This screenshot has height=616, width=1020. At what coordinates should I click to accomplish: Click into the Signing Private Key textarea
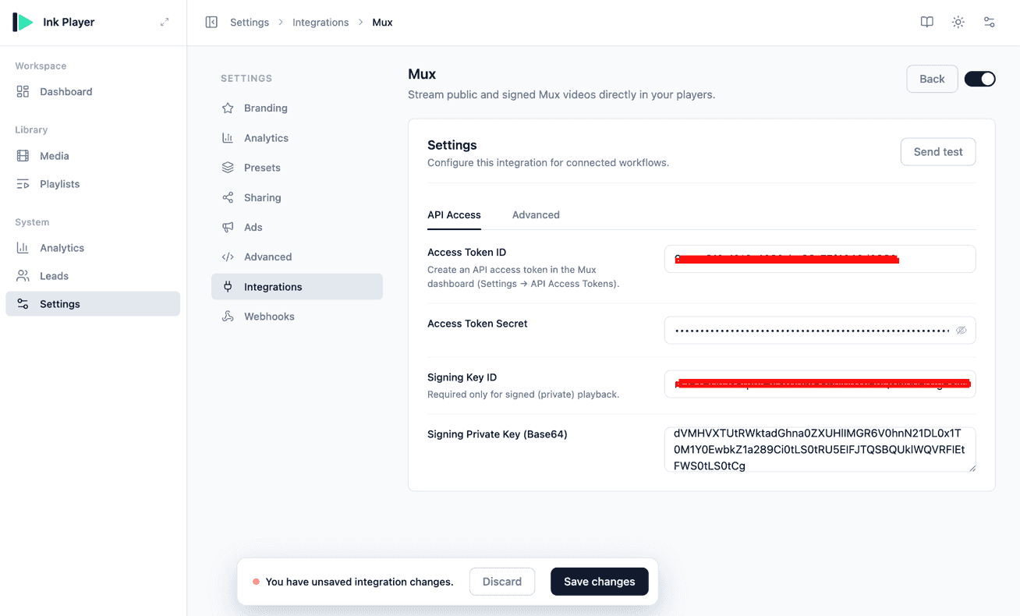click(x=820, y=449)
